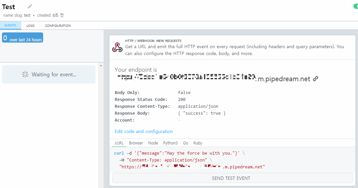Image resolution: width=358 pixels, height=188 pixels.
Task: Click the { "success": true } response body
Action: pyautogui.click(x=202, y=113)
